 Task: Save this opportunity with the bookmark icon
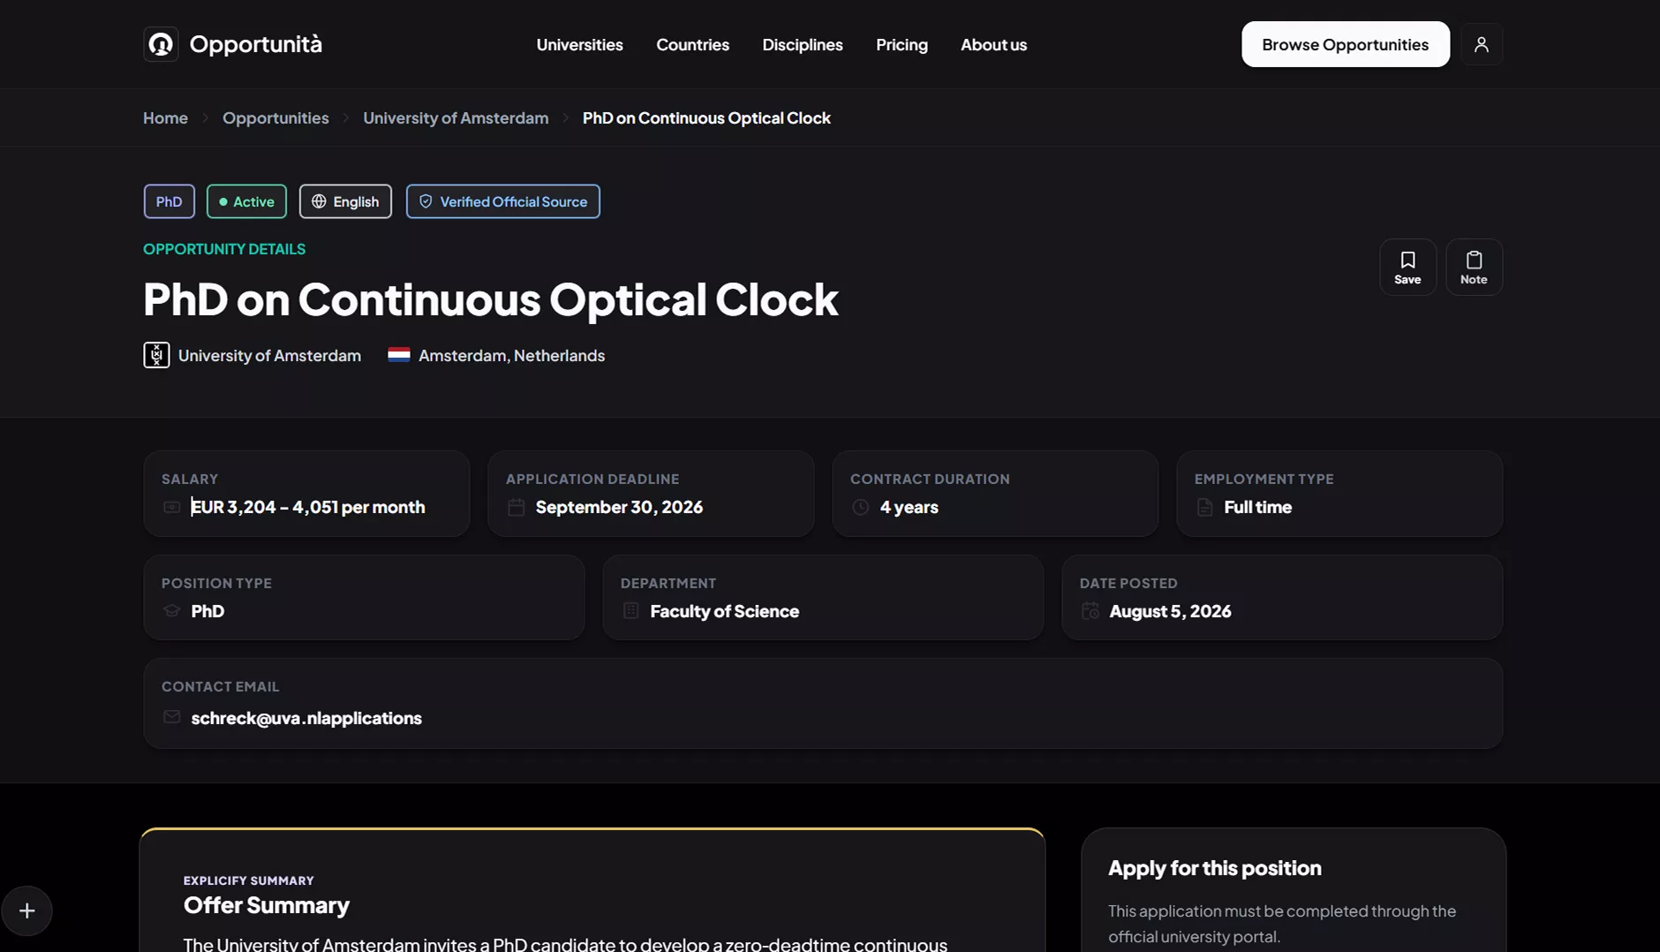1407,267
